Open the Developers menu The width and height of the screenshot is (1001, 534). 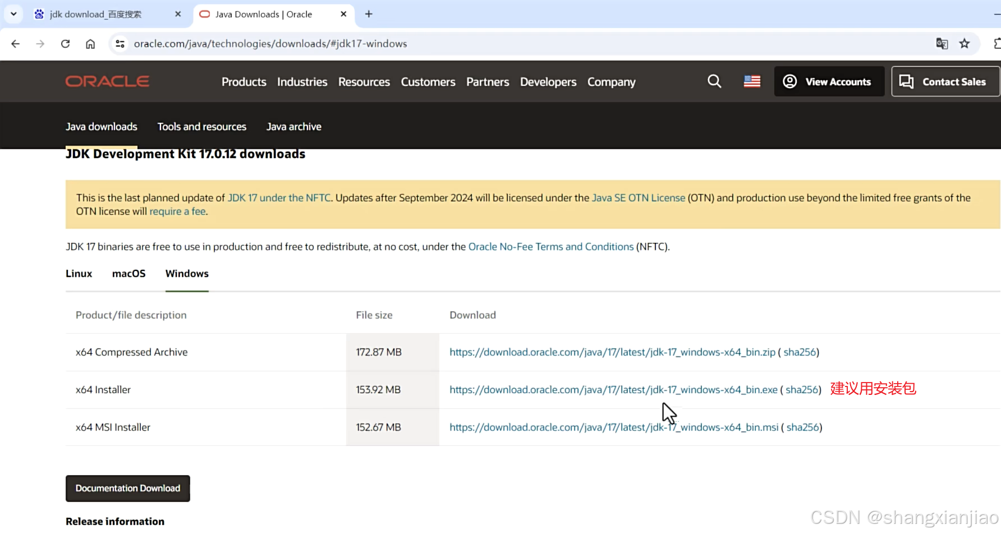548,82
